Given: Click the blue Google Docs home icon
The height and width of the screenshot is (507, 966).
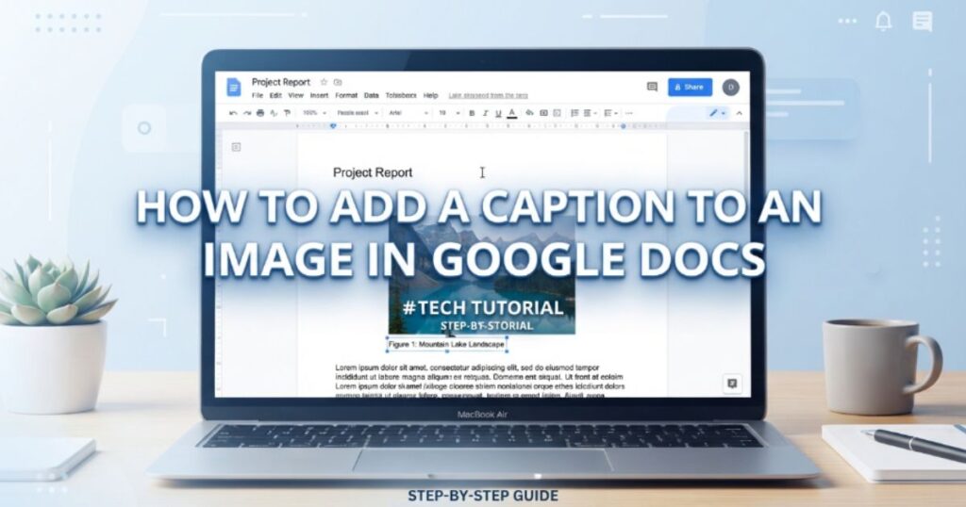Looking at the screenshot, I should click(x=234, y=88).
